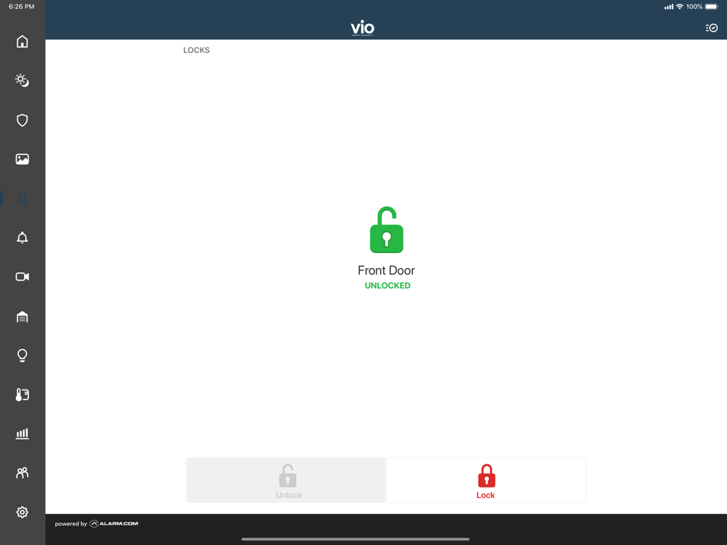
Task: Click the Alarm.com powered-by logo
Action: pos(113,524)
